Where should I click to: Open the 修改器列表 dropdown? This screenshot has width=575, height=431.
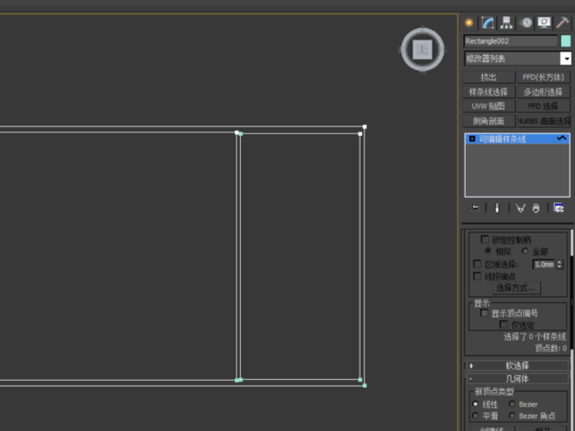tap(517, 58)
